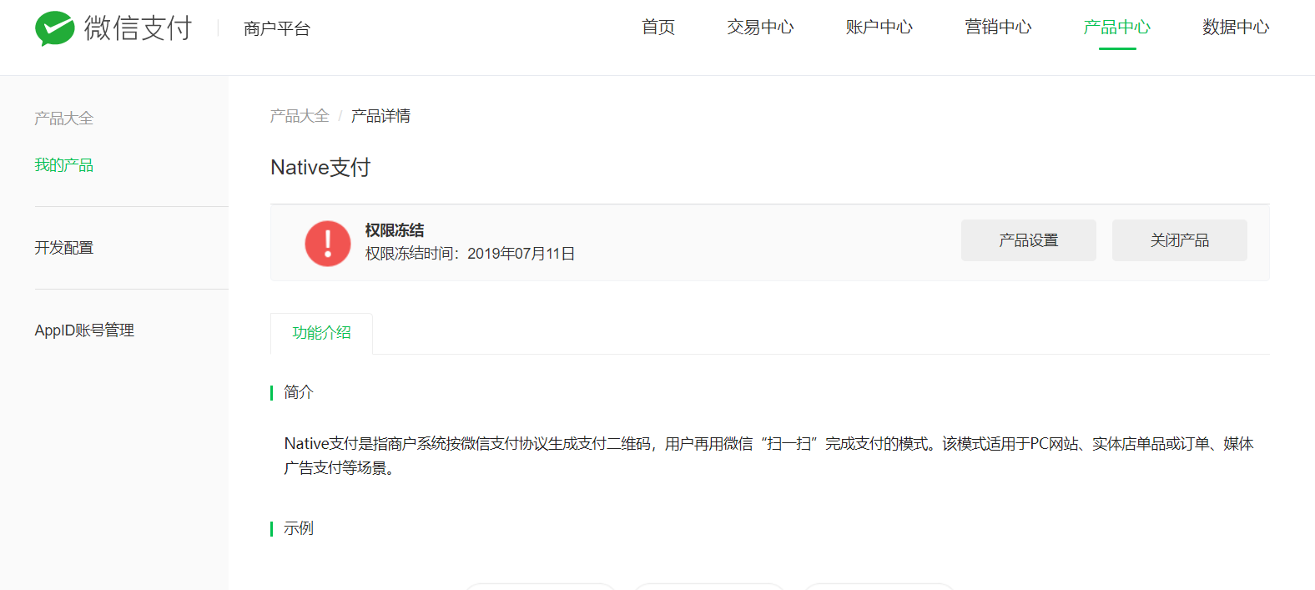The width and height of the screenshot is (1315, 590).
Task: Click the 产品设置 button
Action: (x=1029, y=240)
